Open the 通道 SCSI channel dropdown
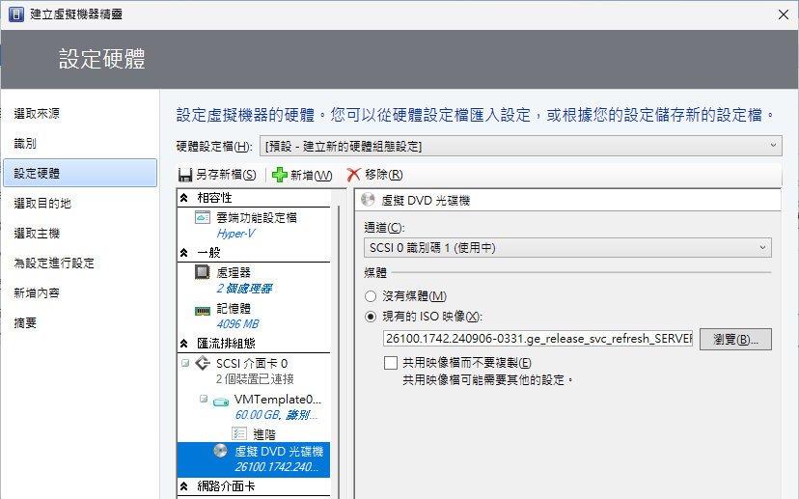Screen dimensions: 799x499 [566, 248]
